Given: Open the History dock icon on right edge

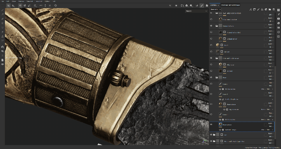Looking at the screenshot, I should (x=278, y=32).
